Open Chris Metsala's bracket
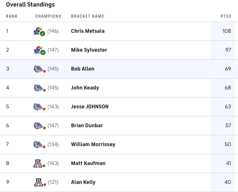 point(88,31)
